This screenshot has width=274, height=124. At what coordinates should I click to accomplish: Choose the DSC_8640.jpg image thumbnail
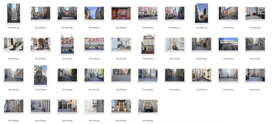[148, 13]
